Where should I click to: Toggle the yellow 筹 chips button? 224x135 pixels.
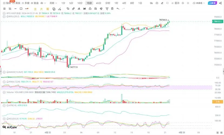click(48, 9)
